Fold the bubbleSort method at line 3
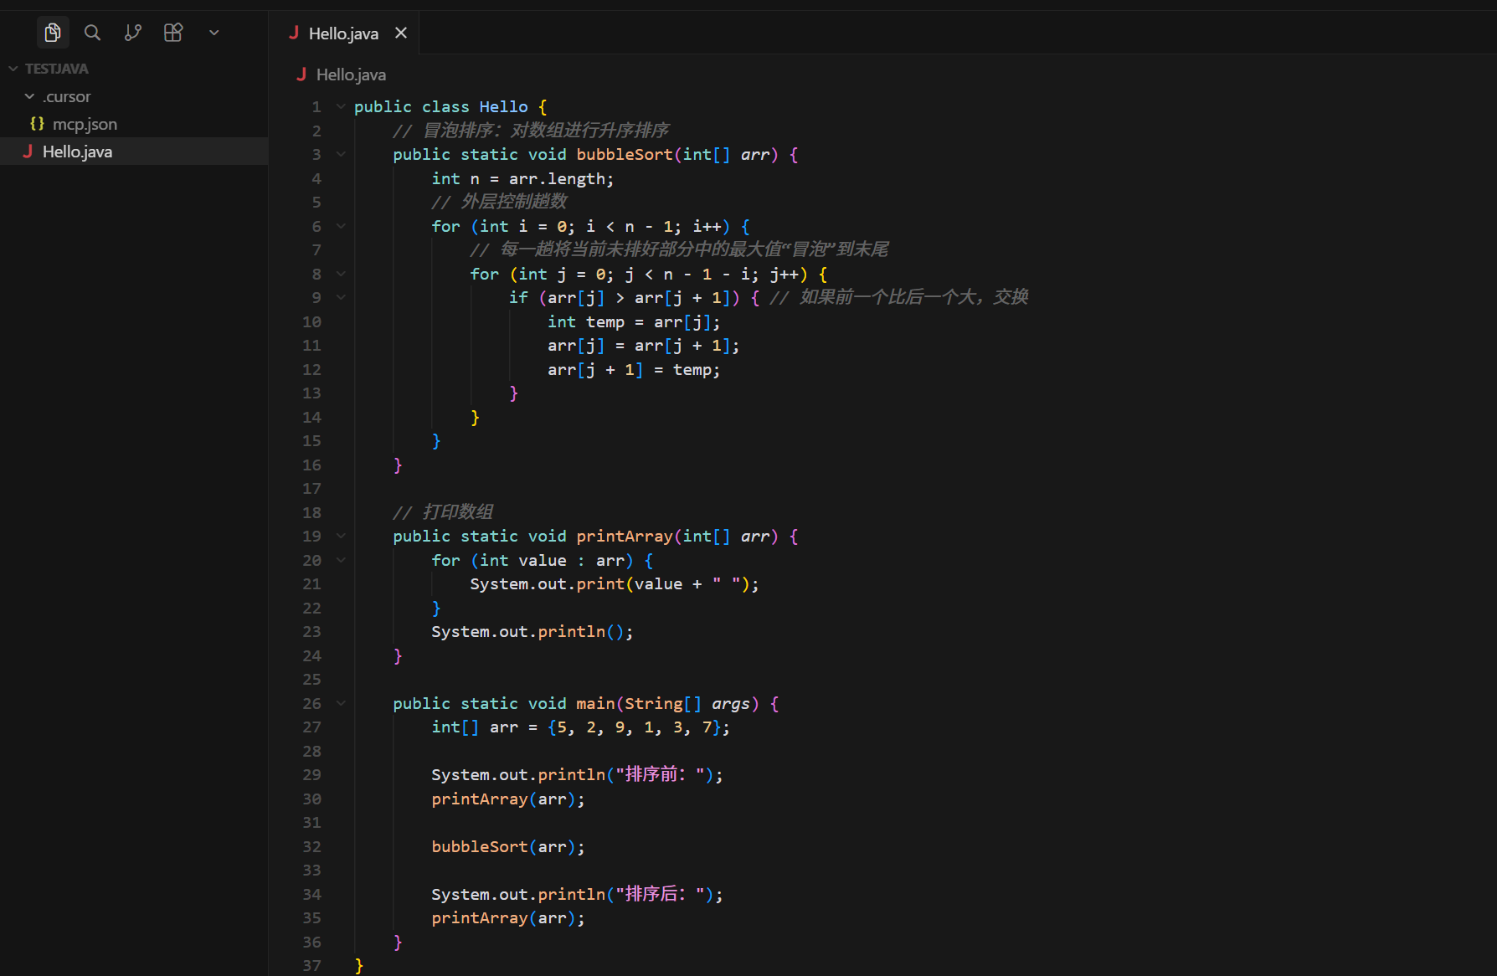Viewport: 1497px width, 976px height. click(x=341, y=154)
